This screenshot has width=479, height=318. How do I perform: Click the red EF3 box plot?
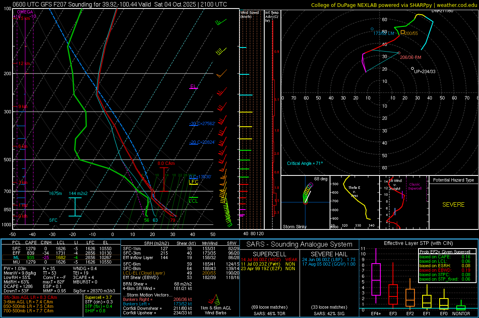click(x=393, y=285)
